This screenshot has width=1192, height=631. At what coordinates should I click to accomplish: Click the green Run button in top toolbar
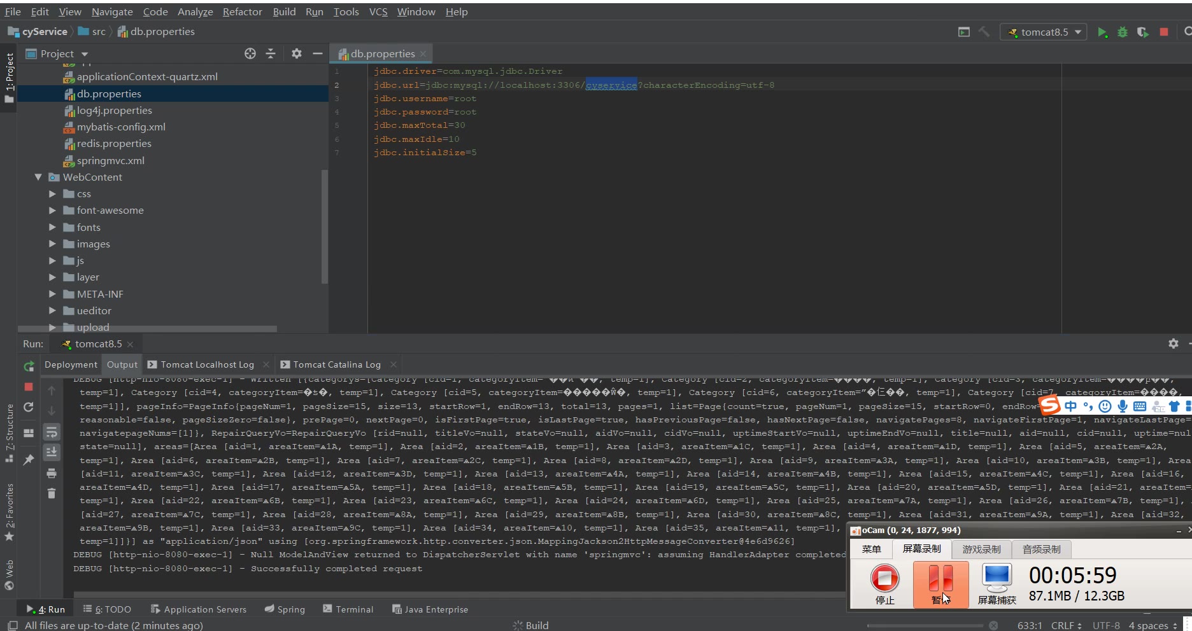tap(1102, 32)
